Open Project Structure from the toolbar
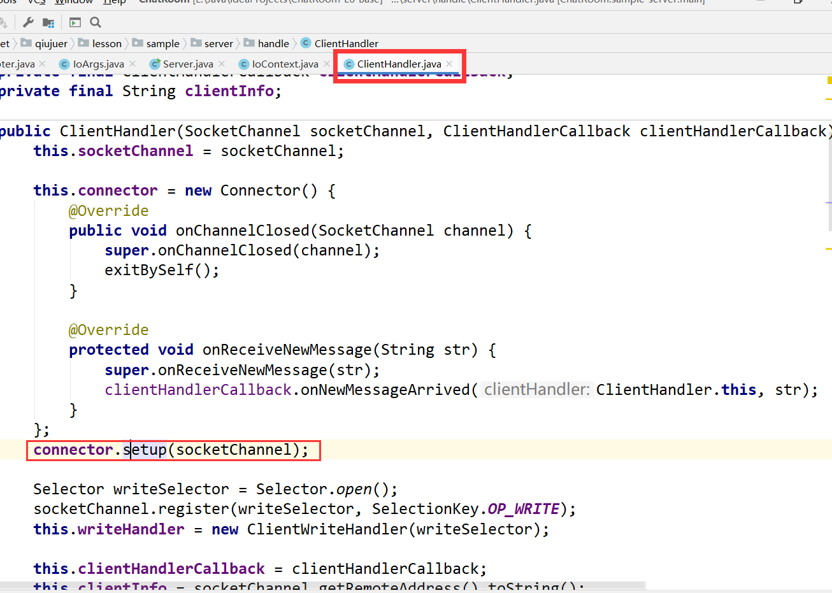This screenshot has height=593, width=832. click(x=48, y=22)
